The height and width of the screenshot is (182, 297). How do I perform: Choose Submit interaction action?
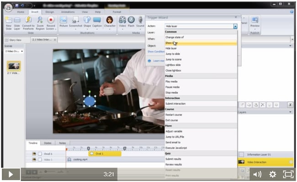click(201, 104)
